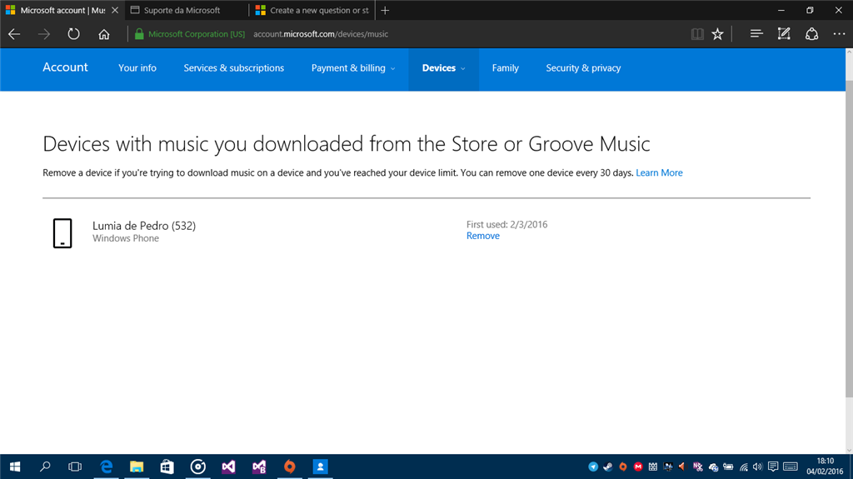This screenshot has height=479, width=853.
Task: Open Blend for Visual Studio taskbar icon
Action: pos(259,467)
